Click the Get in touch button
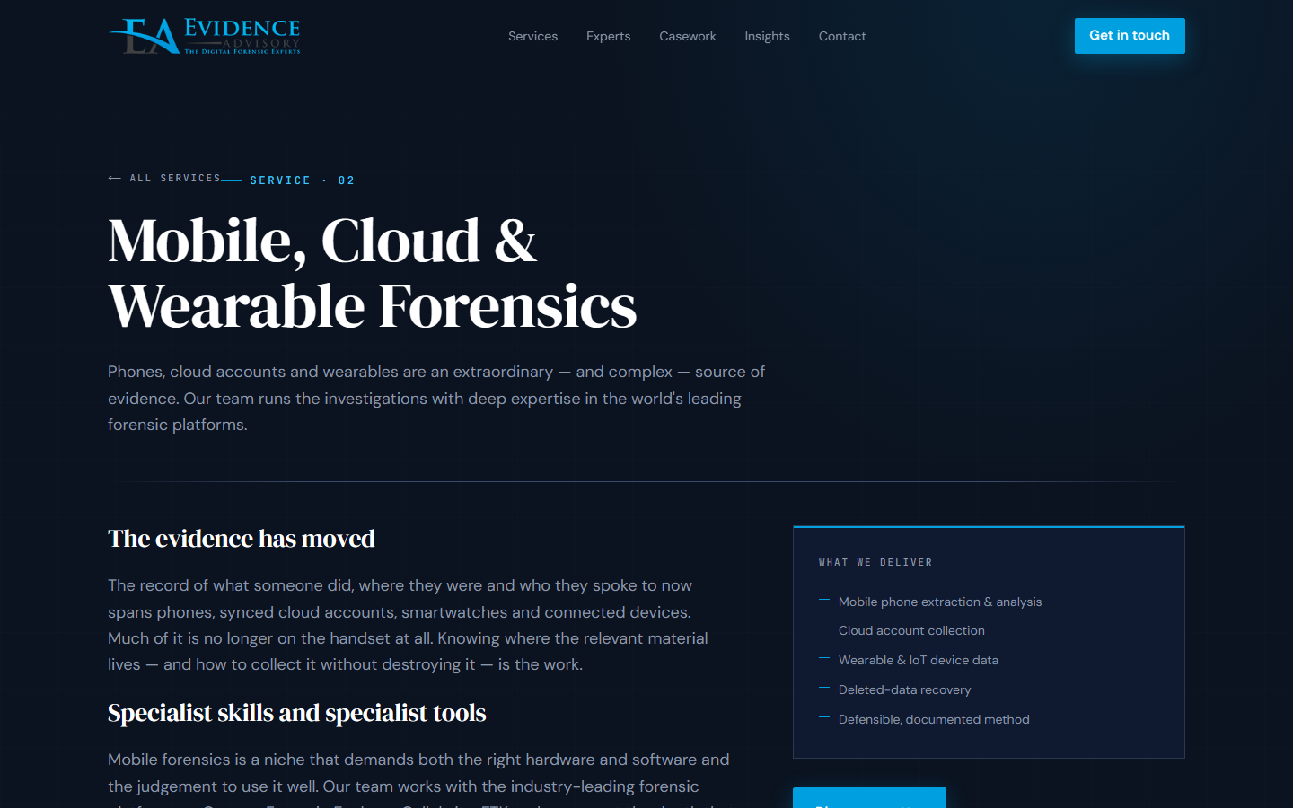 point(1130,36)
